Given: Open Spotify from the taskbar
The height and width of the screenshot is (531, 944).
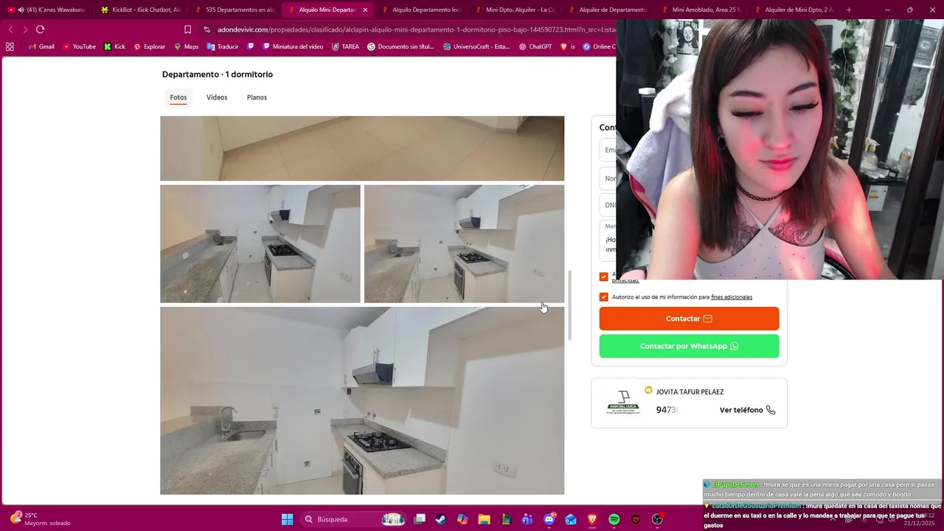Looking at the screenshot, I should [x=614, y=519].
